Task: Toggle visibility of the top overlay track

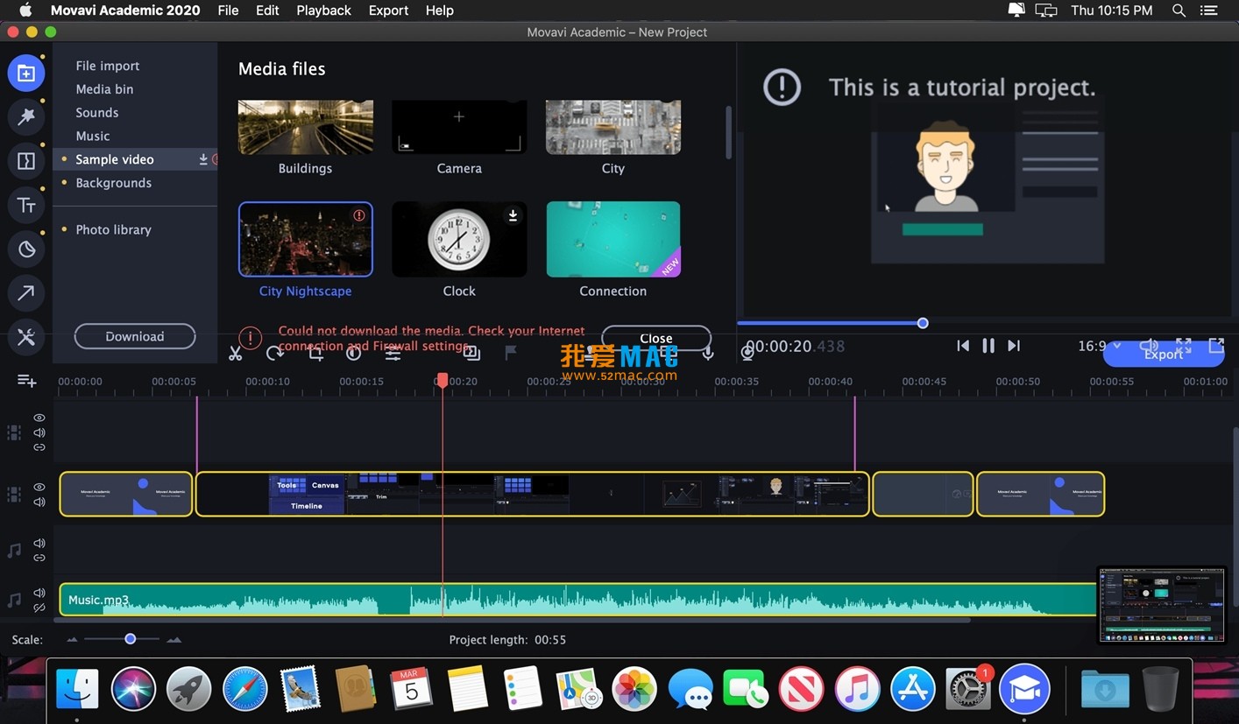Action: [x=39, y=418]
